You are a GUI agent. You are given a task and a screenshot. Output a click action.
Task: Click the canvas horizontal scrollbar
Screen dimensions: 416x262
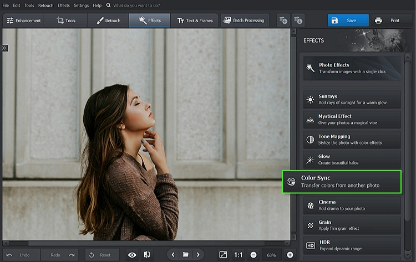tap(146, 243)
